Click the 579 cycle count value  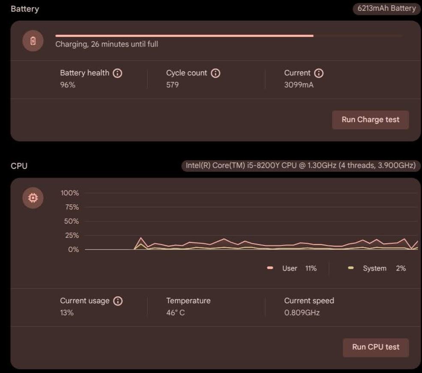click(173, 85)
